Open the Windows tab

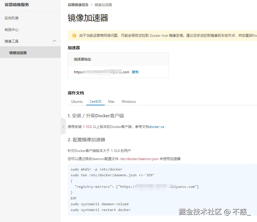[128, 102]
